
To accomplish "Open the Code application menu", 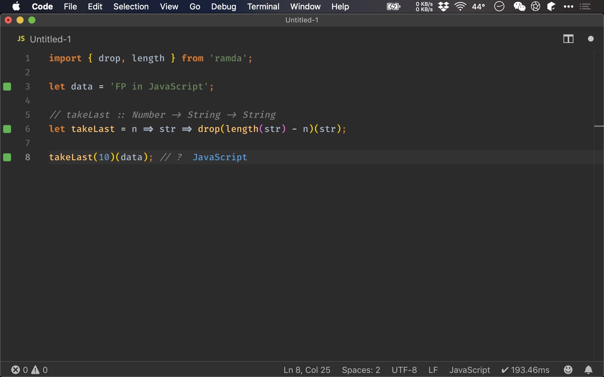I will tap(42, 6).
